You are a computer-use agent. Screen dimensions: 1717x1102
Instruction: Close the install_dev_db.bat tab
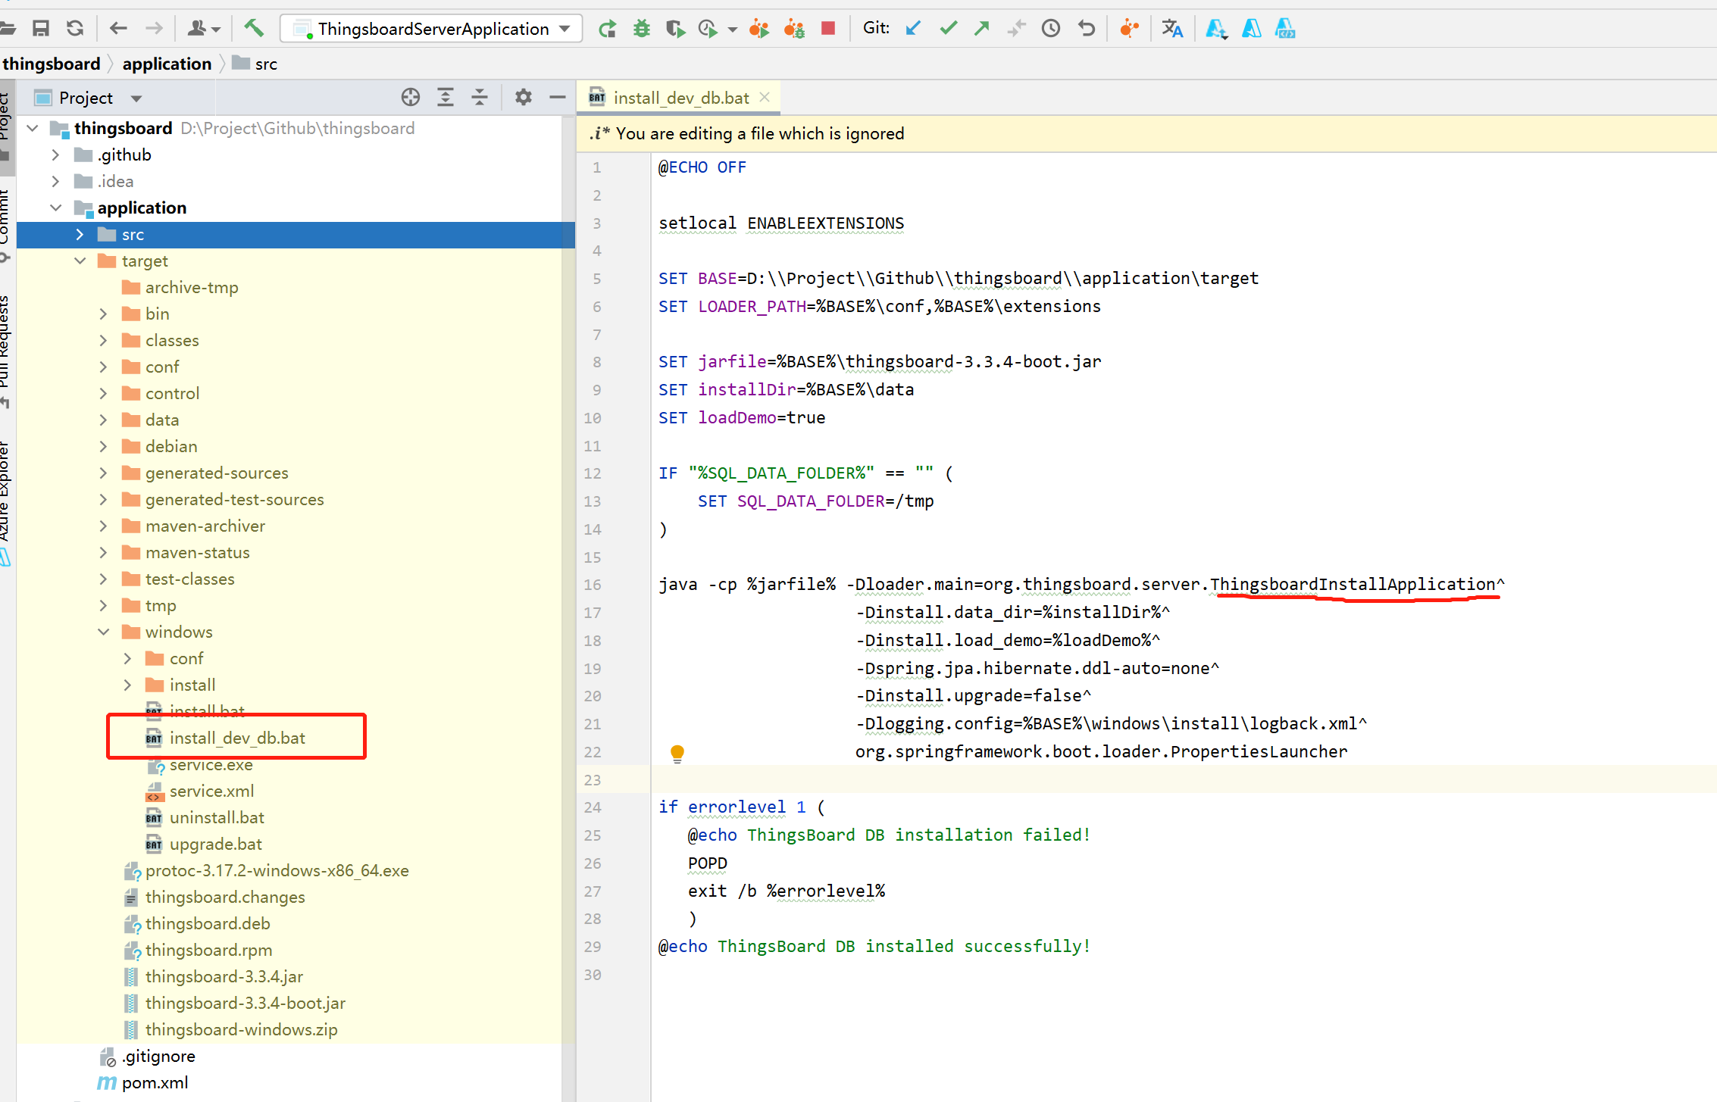point(765,97)
